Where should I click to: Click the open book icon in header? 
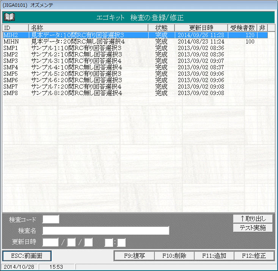(x=9, y=17)
